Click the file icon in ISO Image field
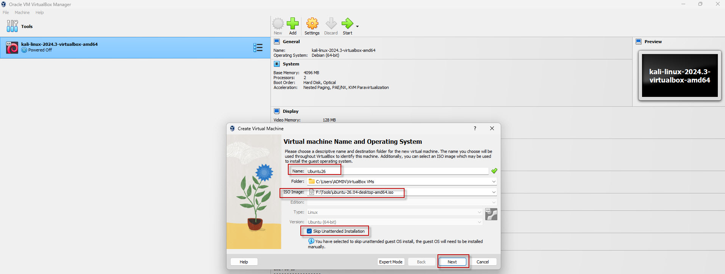725x274 pixels. point(312,192)
